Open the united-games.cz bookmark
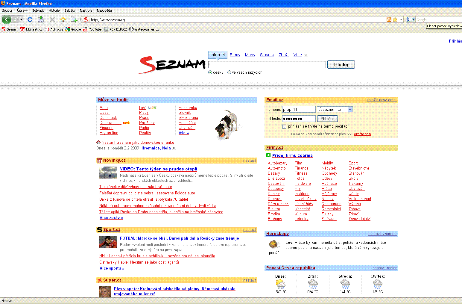 tap(144, 29)
